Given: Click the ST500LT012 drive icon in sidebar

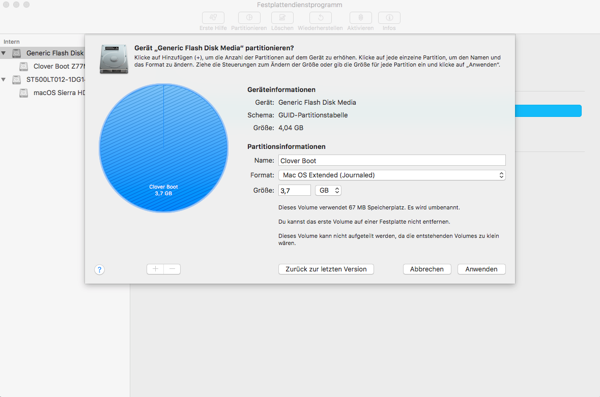Looking at the screenshot, I should (16, 79).
